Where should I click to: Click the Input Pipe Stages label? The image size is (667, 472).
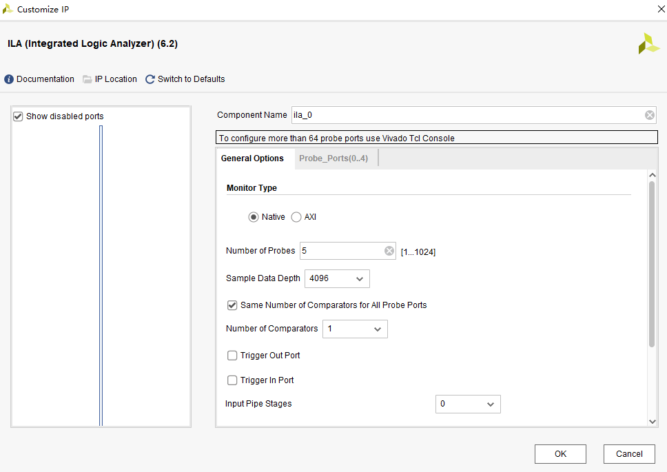pos(258,404)
